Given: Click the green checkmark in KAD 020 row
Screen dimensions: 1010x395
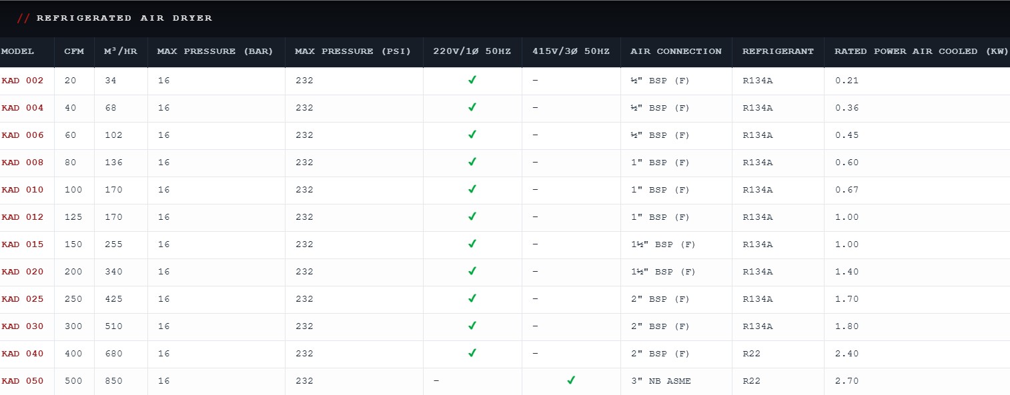Looking at the screenshot, I should (472, 271).
